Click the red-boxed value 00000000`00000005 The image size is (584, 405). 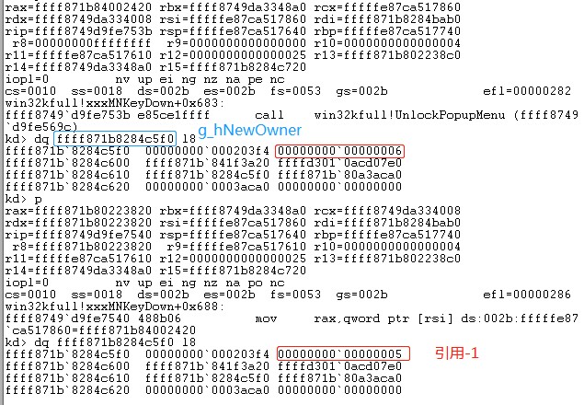click(343, 353)
